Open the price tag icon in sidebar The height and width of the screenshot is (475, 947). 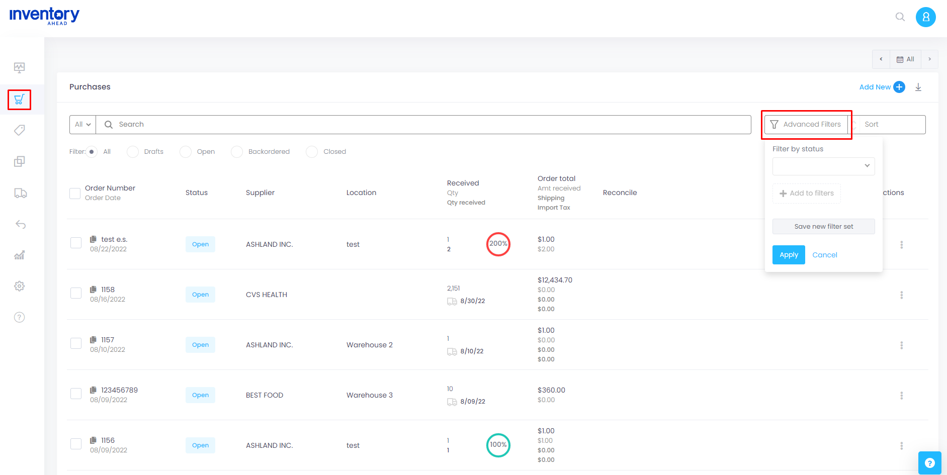[x=19, y=130]
